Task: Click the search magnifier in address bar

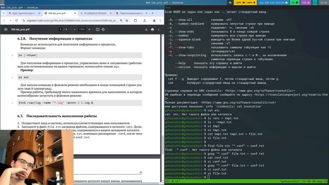Action: coord(121,21)
